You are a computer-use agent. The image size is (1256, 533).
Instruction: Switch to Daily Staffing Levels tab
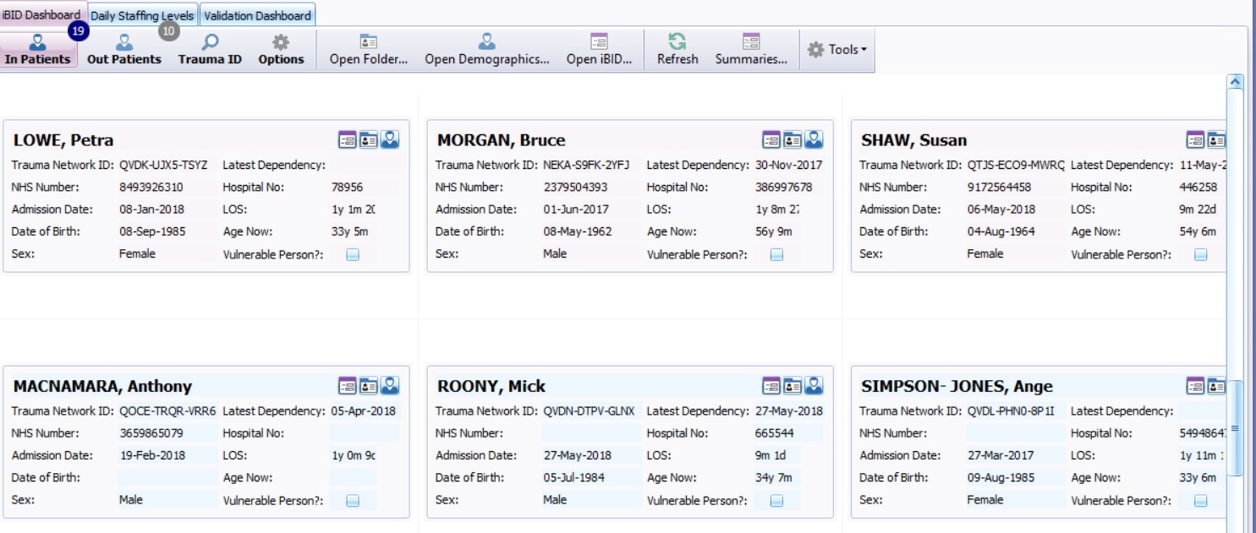coord(142,15)
